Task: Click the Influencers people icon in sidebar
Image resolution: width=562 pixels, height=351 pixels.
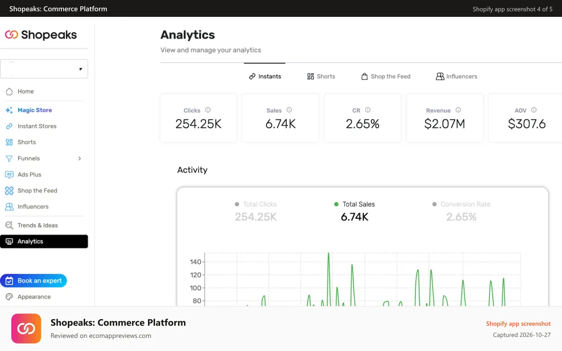Action: point(9,206)
